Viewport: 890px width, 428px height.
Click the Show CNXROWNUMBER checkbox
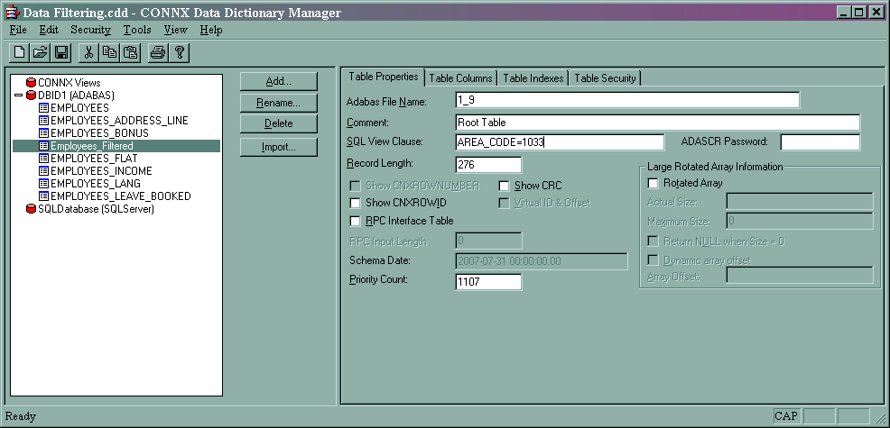tap(356, 186)
